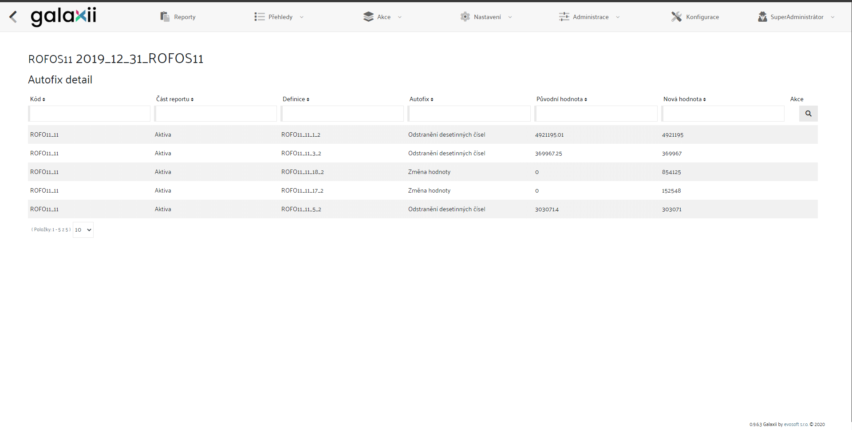Select definition ROFO11_11_17_2

pos(302,191)
